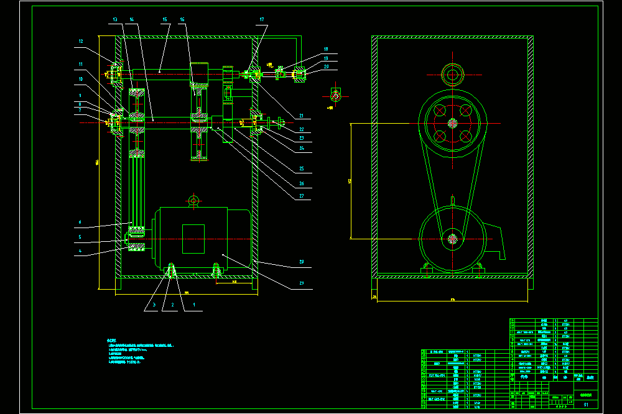Click the top shaft circle in side view
Viewport: 622px width, 414px height.
pyautogui.click(x=453, y=75)
